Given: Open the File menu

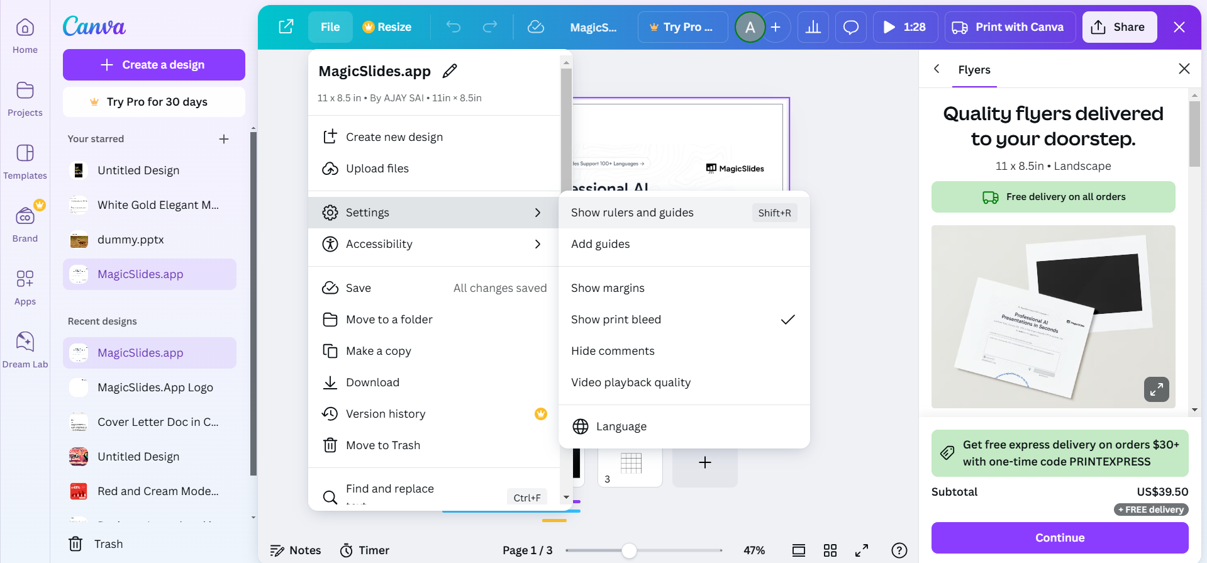Looking at the screenshot, I should (330, 27).
